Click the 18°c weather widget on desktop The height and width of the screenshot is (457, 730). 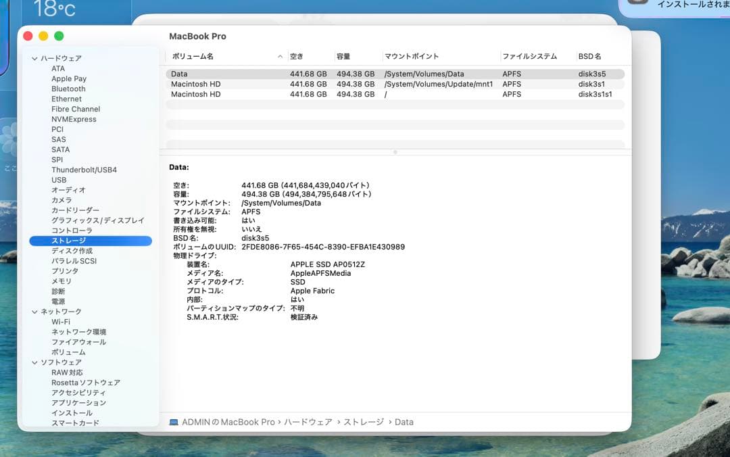(x=55, y=9)
